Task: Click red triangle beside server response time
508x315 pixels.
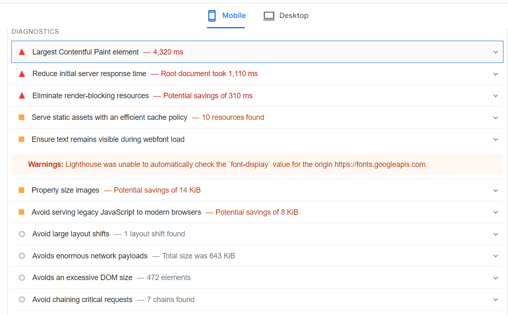Action: pyautogui.click(x=22, y=74)
